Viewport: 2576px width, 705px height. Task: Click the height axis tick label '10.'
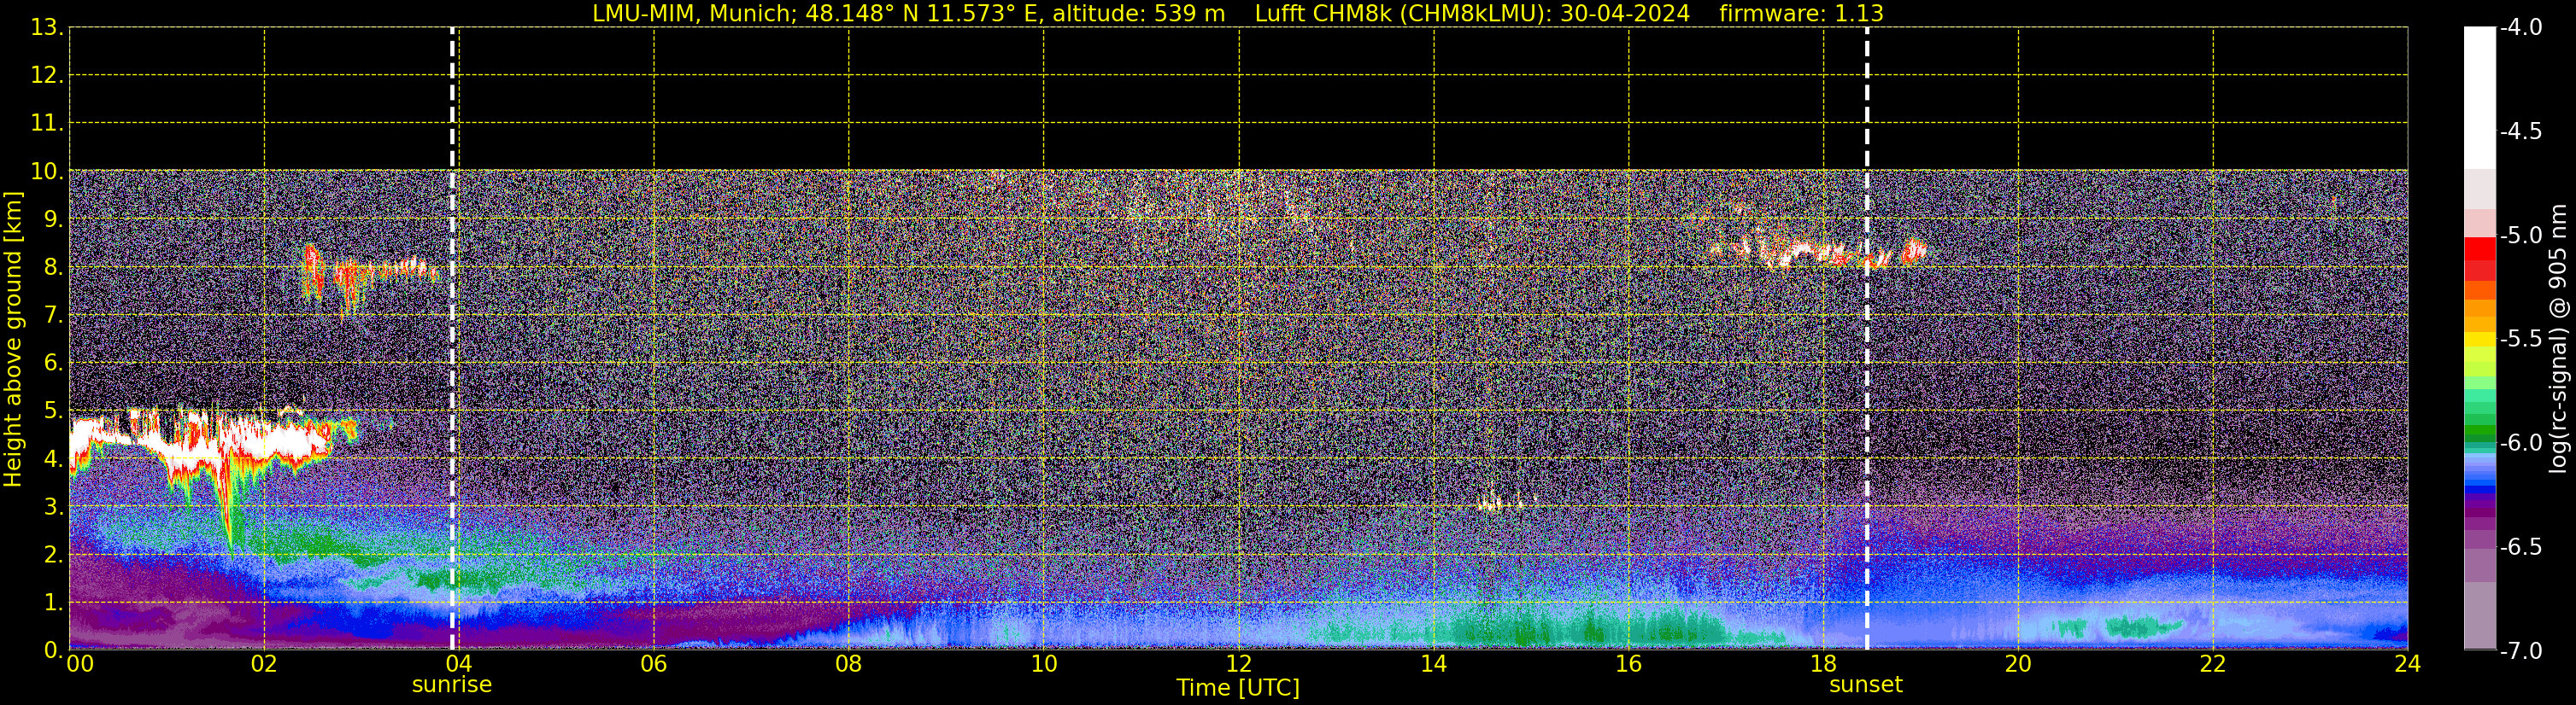click(47, 172)
